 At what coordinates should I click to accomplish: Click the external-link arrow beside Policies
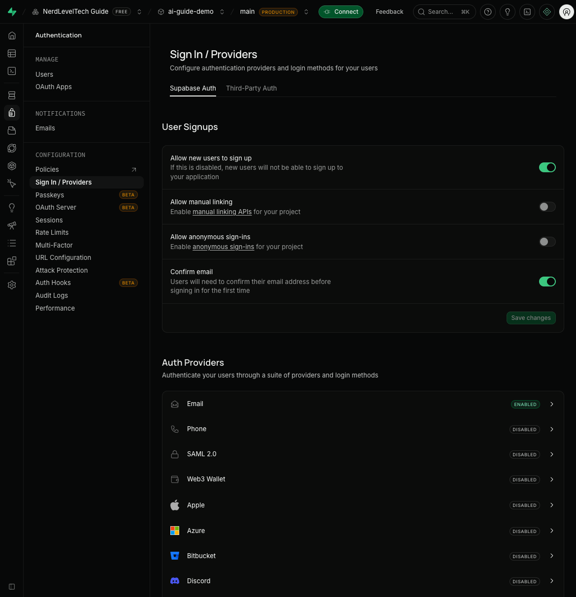(x=134, y=170)
